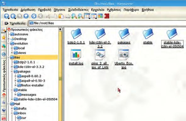This screenshot has width=186, height=121.
Task: Open the Παράθυρο menu
Action: pos(131,10)
